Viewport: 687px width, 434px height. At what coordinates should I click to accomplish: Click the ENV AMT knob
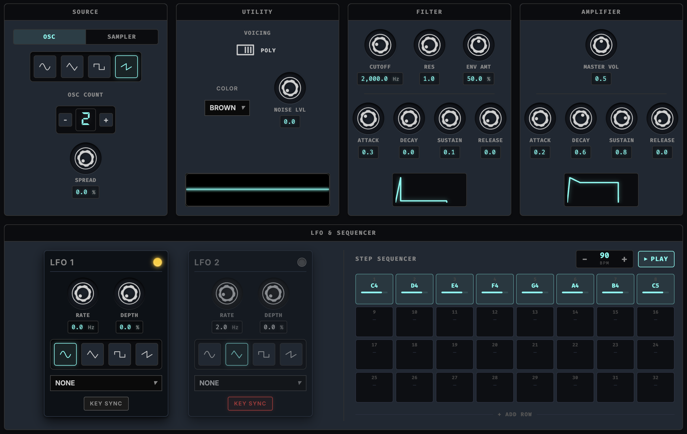click(x=478, y=45)
